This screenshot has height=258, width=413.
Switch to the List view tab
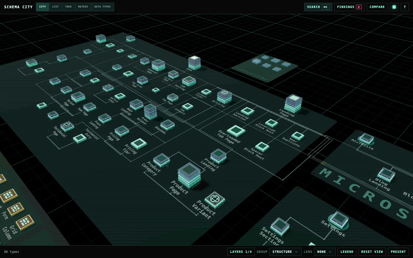pos(55,7)
